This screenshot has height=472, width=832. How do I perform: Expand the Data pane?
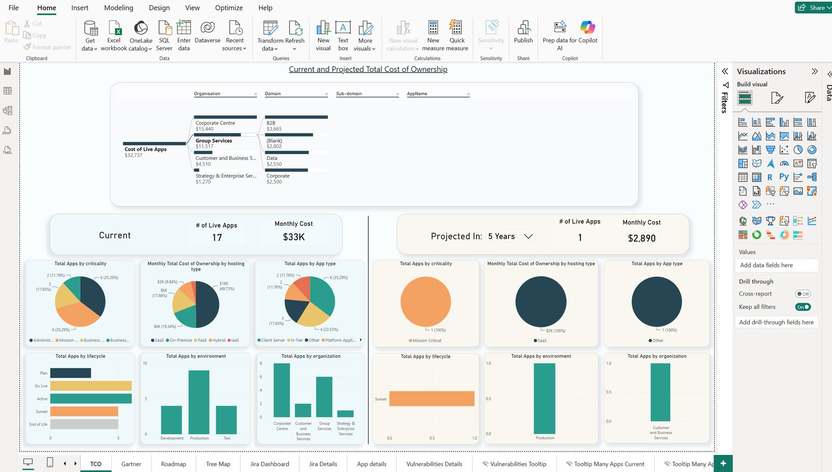tap(829, 74)
